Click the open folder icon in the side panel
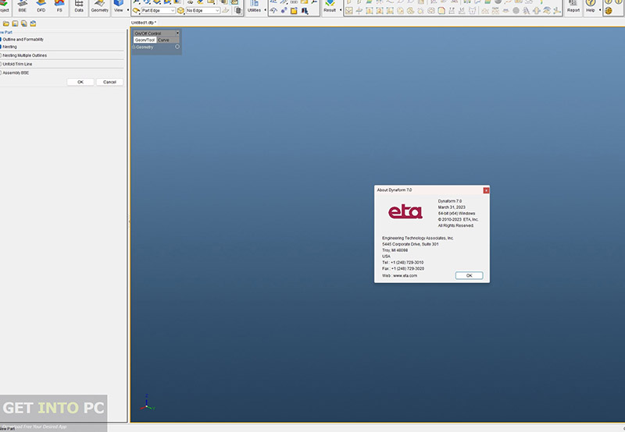 (5, 23)
